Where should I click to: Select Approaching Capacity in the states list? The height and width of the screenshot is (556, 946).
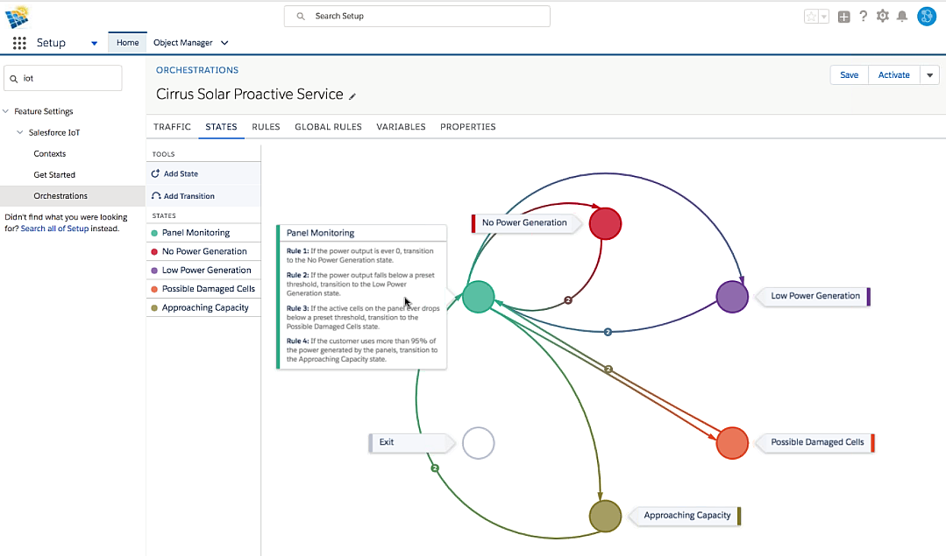click(203, 307)
